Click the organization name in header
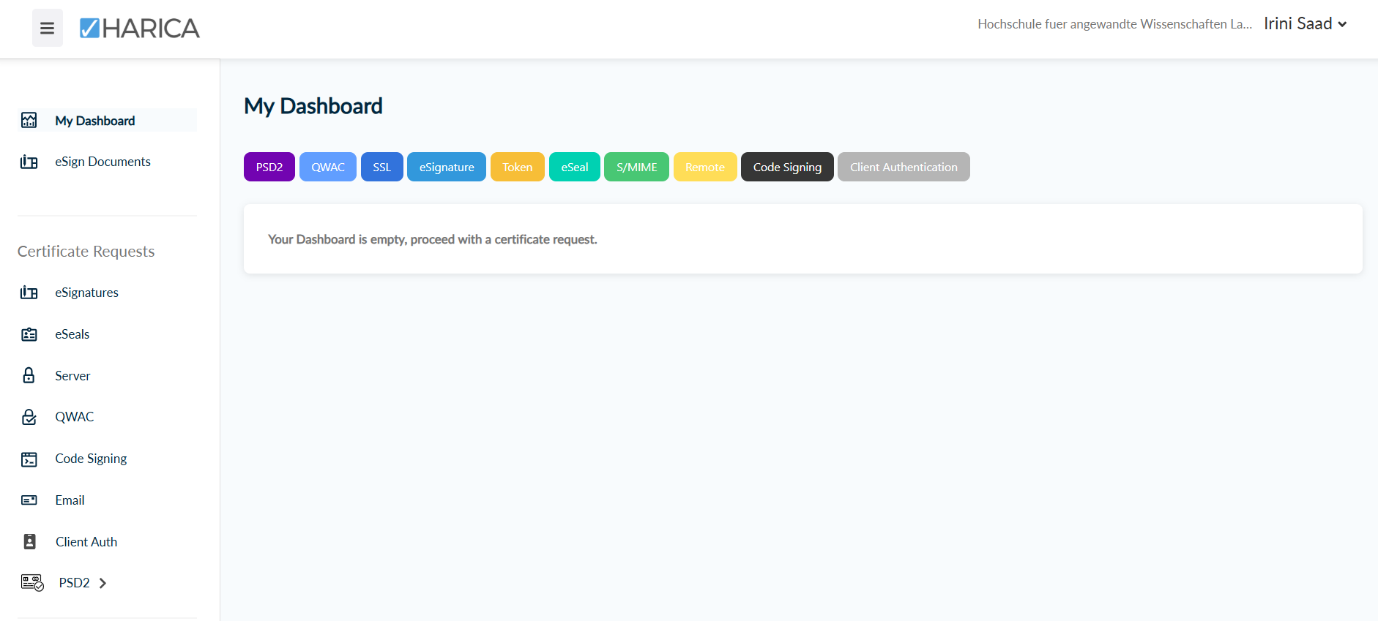Screen dimensions: 1378x621 (x=1115, y=24)
